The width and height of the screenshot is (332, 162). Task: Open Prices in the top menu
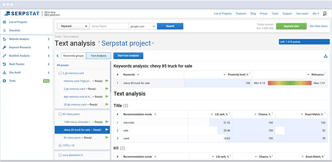tap(264, 14)
